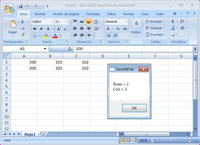Switch to the Insertar tab

click(40, 14)
